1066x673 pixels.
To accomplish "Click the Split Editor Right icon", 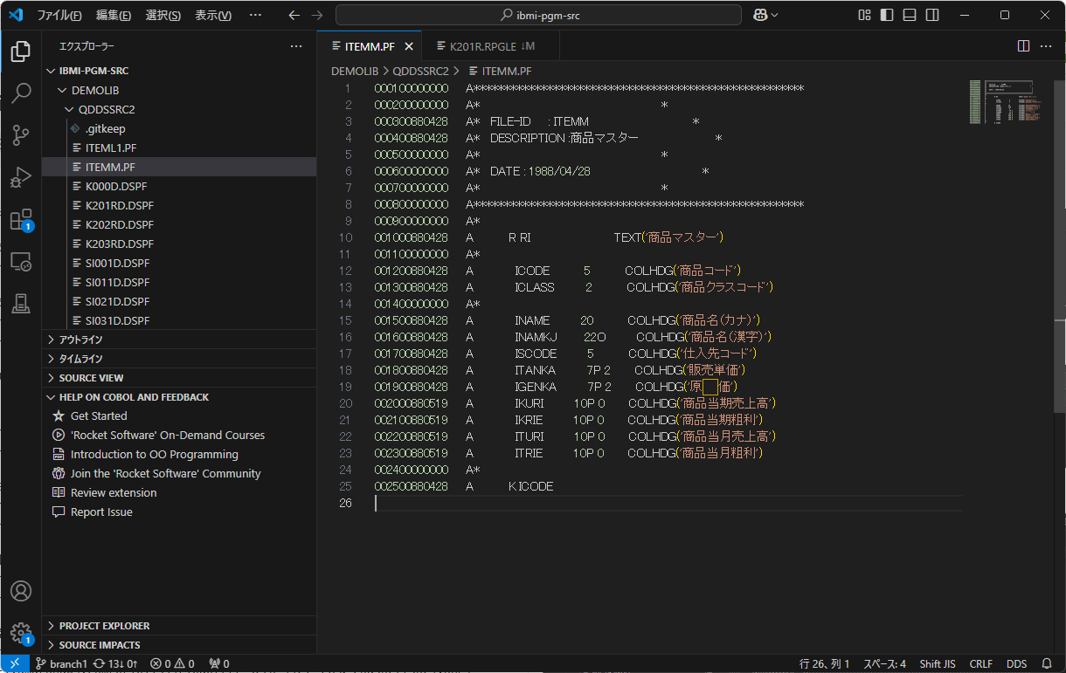I will [1023, 46].
